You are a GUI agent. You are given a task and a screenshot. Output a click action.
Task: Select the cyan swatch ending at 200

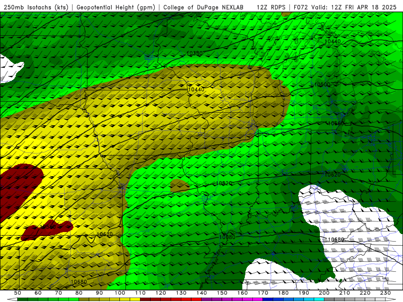pyautogui.click(x=319, y=299)
